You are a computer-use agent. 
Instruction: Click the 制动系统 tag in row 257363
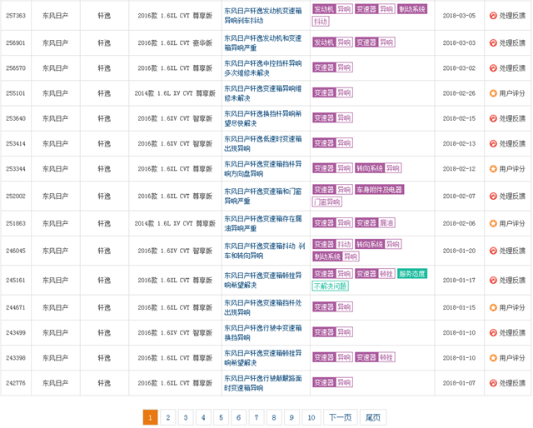point(412,9)
